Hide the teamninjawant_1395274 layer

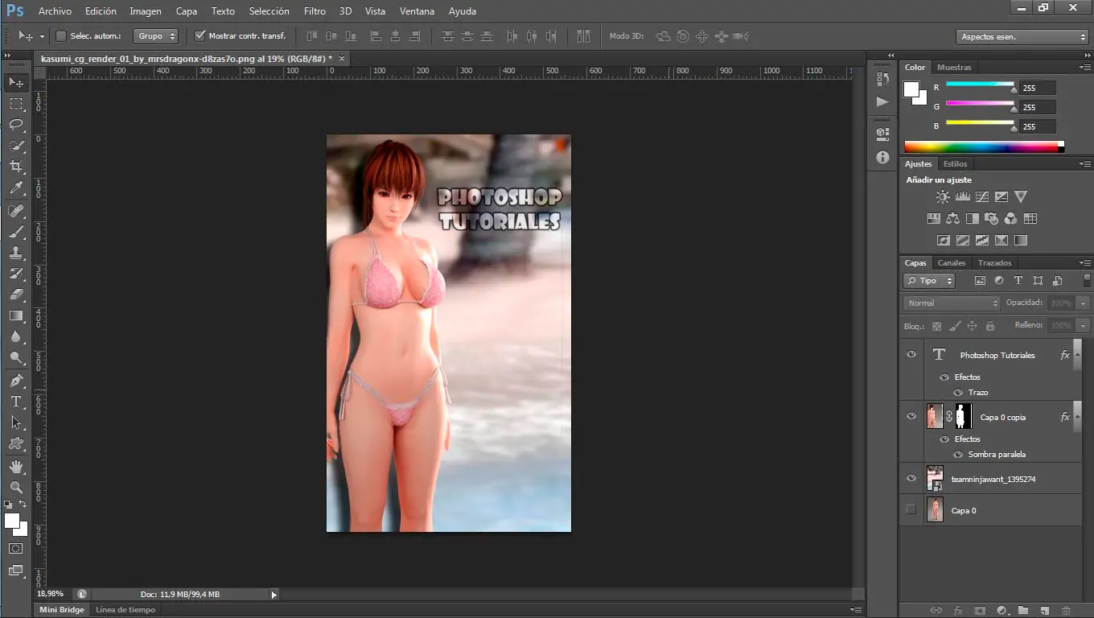click(x=911, y=478)
